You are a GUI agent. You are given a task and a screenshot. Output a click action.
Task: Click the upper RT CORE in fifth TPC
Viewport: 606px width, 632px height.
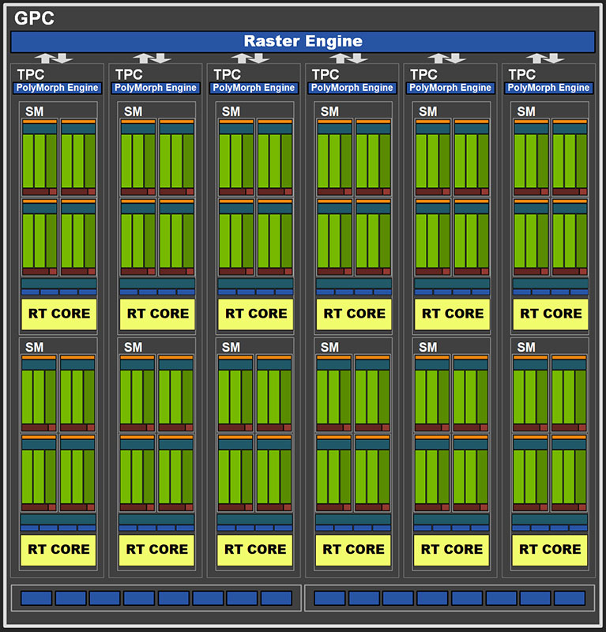click(x=452, y=314)
